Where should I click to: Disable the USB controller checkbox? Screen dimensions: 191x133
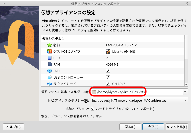(108, 77)
